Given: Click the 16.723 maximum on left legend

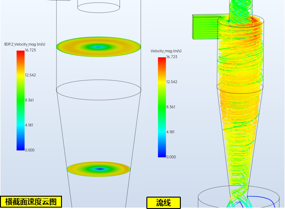Looking at the screenshot, I should coord(29,51).
